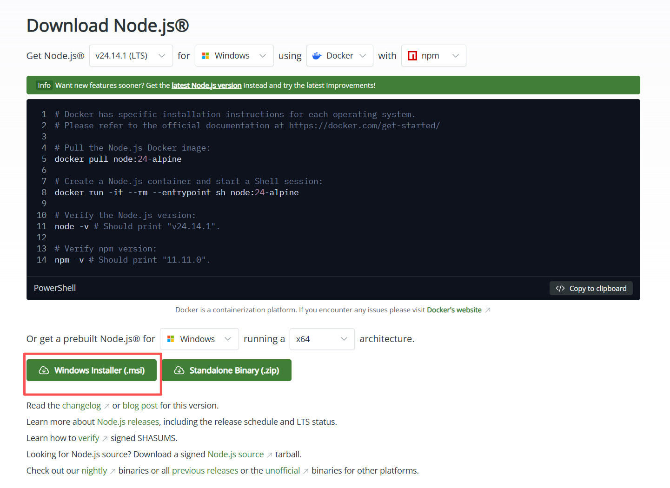Click the Info badge in green banner

44,86
